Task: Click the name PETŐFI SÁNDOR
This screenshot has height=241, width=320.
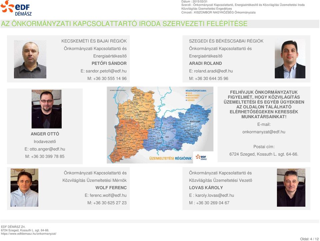Action: click(109, 63)
